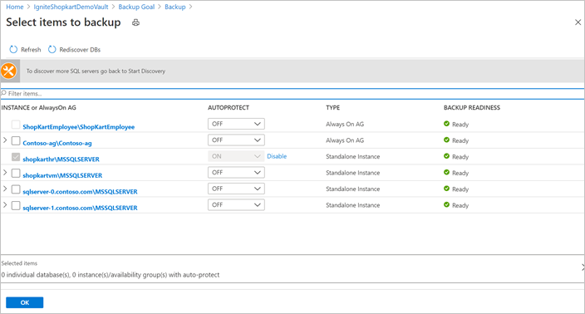Open Autoprotect ON dropdown for shopkarthr
Screen dimensions: 585x314
tap(236, 156)
